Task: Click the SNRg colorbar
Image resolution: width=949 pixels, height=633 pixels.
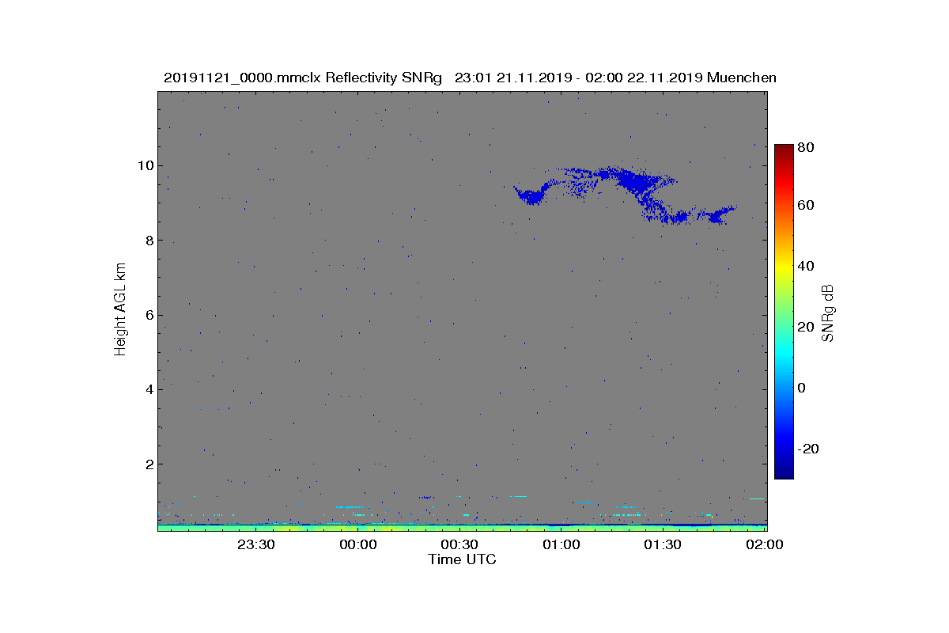Action: pos(784,312)
